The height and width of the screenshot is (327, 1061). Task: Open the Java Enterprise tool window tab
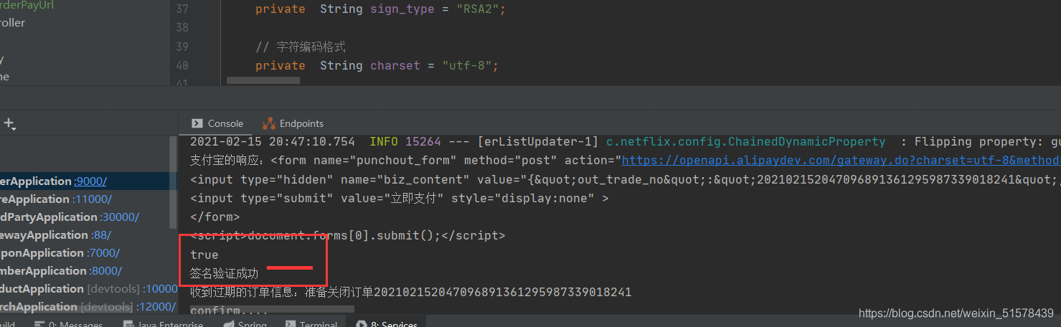point(163,323)
